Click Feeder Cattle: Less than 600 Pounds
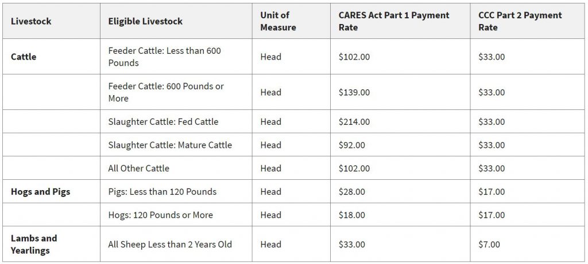 pyautogui.click(x=164, y=57)
